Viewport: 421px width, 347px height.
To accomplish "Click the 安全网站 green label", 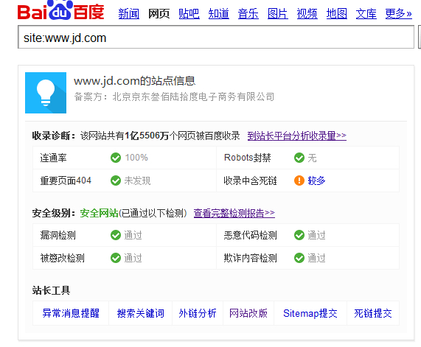I will tap(99, 214).
